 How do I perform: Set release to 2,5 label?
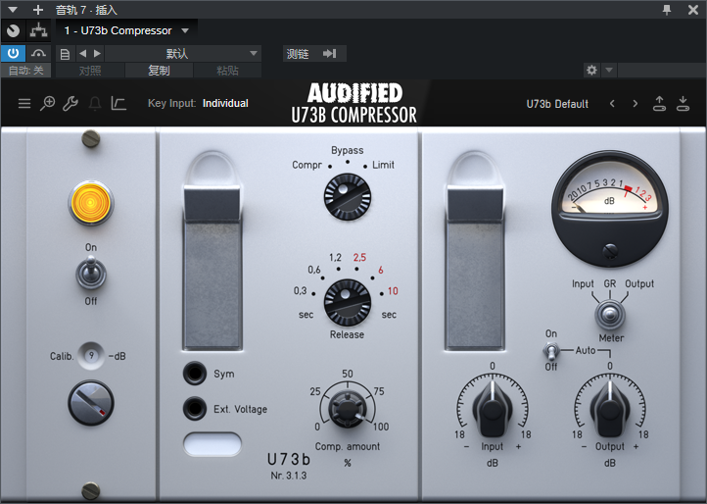pyautogui.click(x=359, y=258)
